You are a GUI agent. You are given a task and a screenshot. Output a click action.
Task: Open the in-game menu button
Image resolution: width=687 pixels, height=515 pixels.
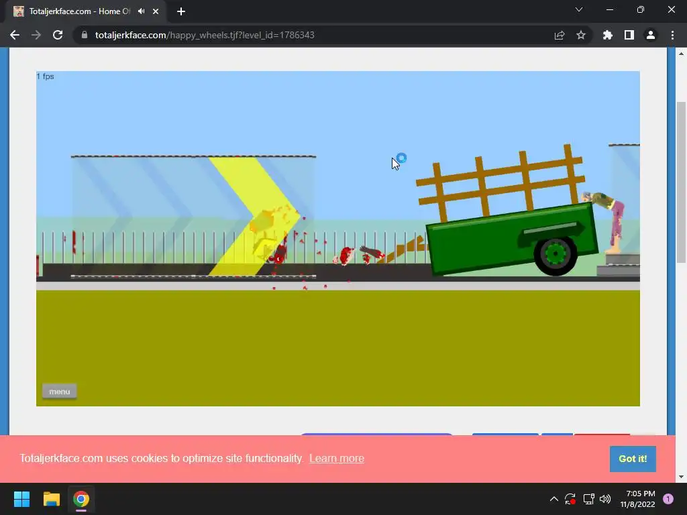tap(60, 392)
